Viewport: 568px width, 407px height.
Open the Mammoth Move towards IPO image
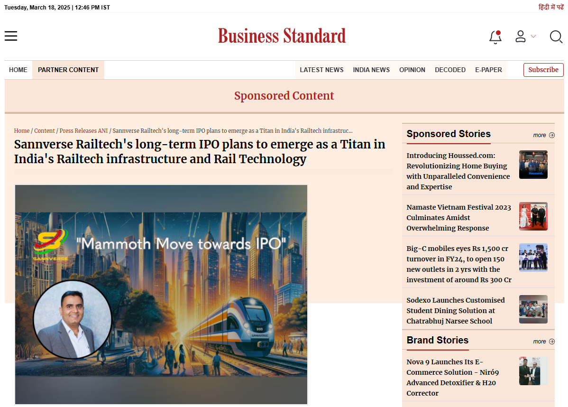click(161, 294)
